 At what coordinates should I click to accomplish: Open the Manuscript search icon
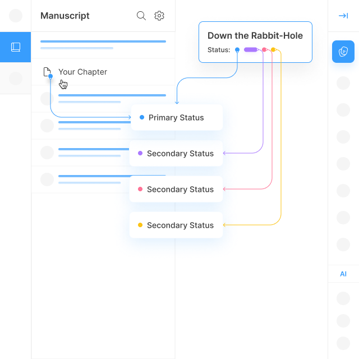pos(141,16)
